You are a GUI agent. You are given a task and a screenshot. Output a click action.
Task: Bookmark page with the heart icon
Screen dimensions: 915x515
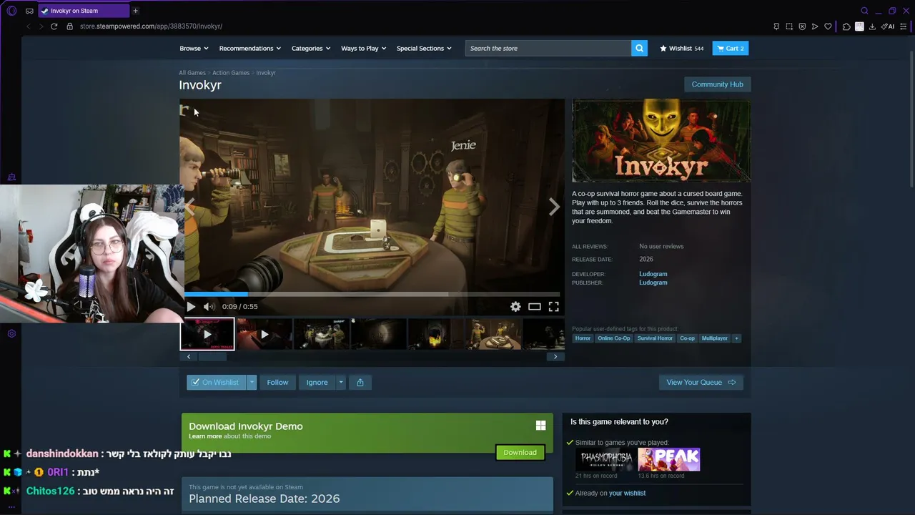click(828, 26)
